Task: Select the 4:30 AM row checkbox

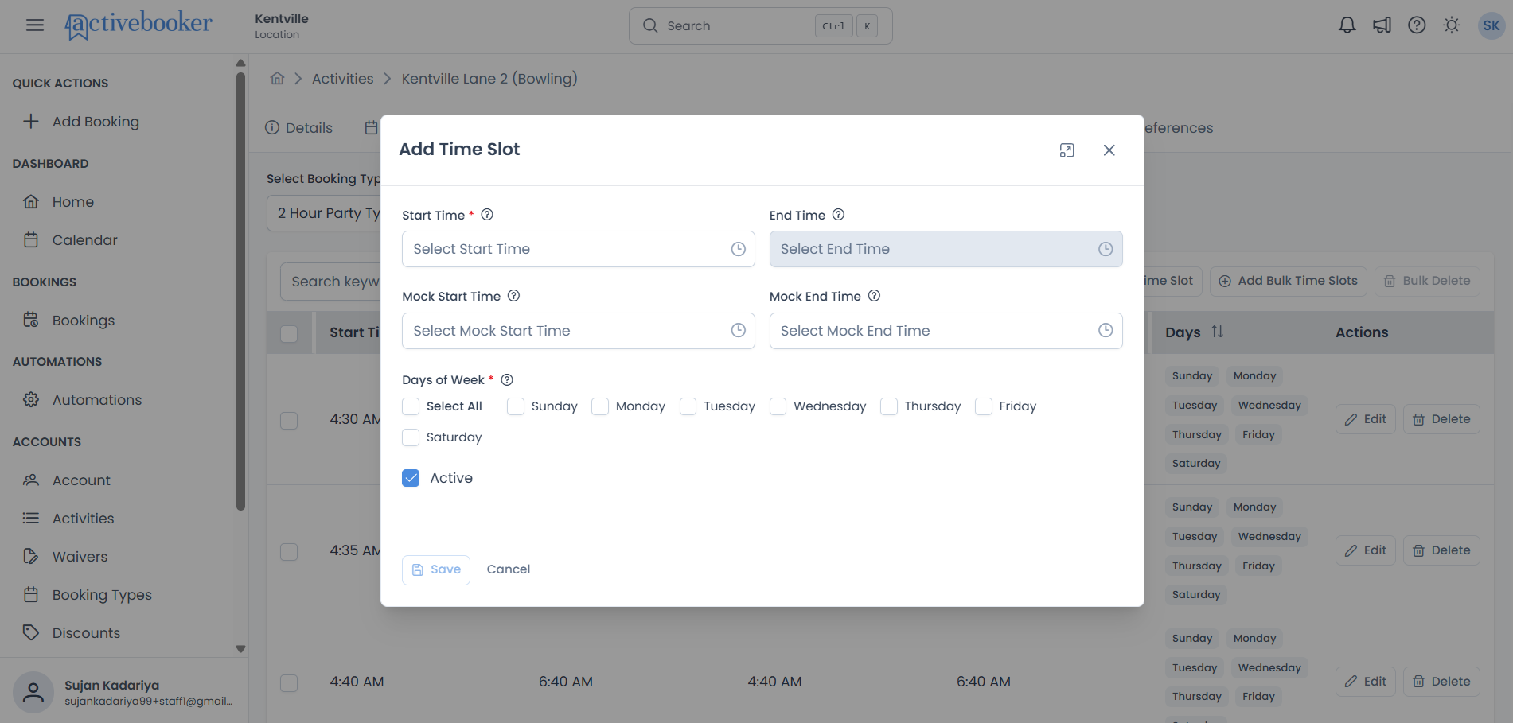Action: 289,420
